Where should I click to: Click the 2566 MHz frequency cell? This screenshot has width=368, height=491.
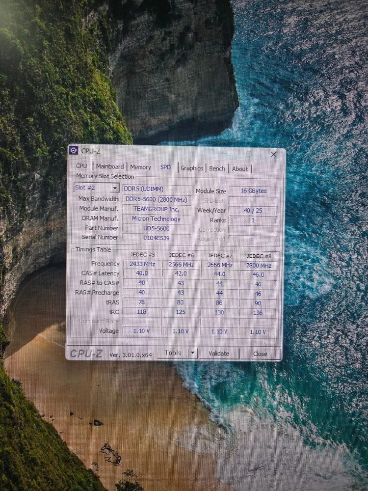pos(181,265)
